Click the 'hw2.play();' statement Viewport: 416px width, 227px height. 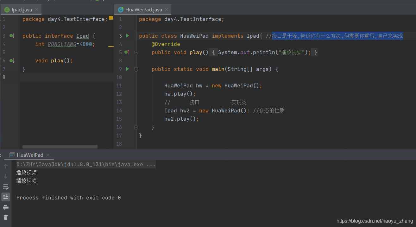(182, 119)
